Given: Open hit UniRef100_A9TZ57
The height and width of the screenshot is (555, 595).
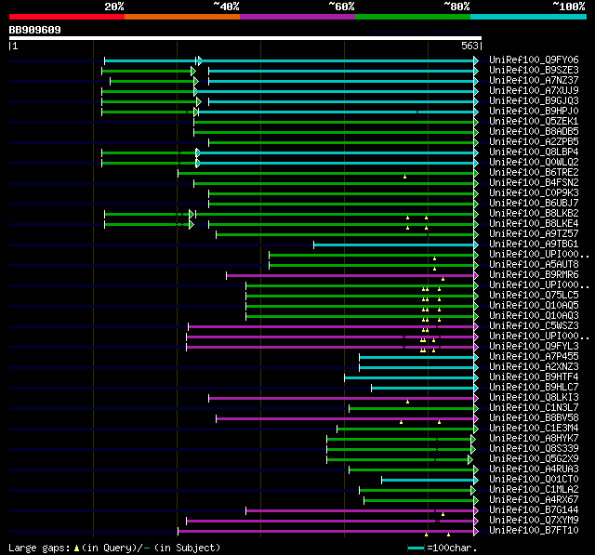Looking at the screenshot, I should (534, 234).
